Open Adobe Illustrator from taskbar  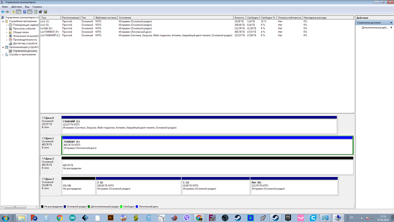pos(110,217)
